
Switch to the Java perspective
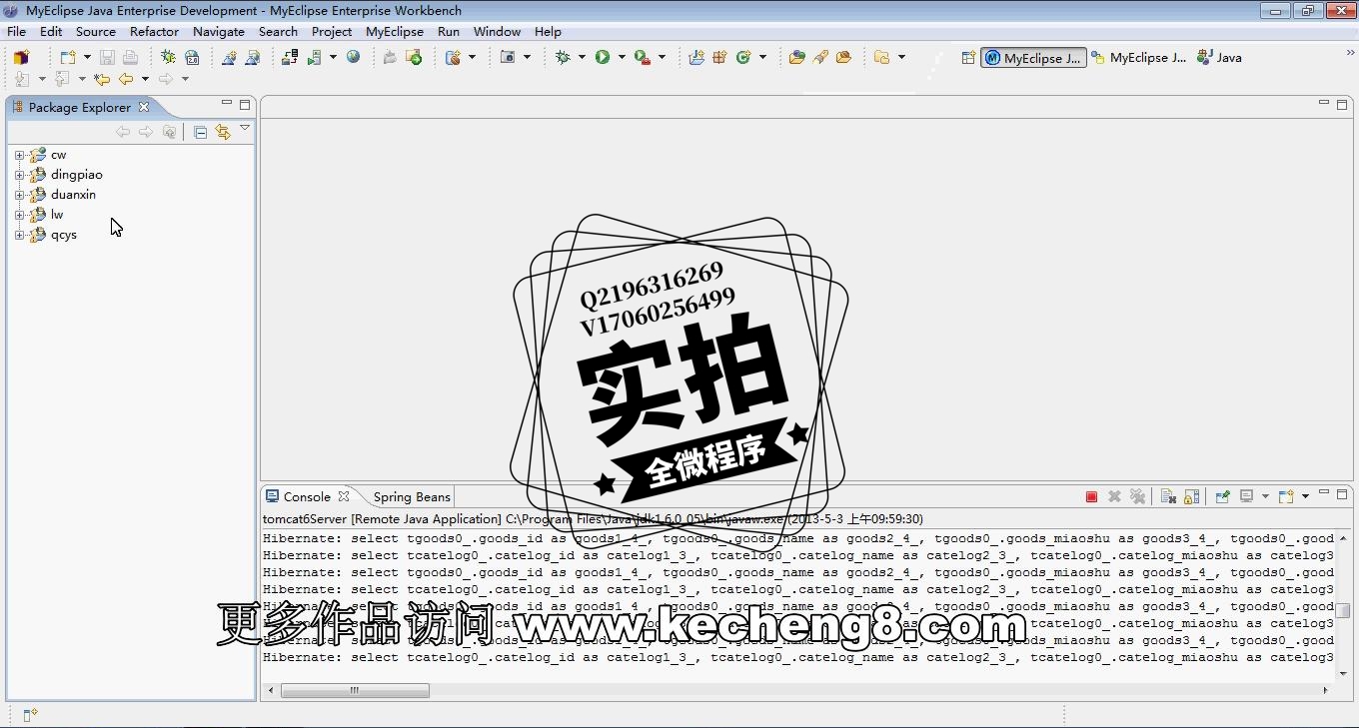pos(1219,58)
